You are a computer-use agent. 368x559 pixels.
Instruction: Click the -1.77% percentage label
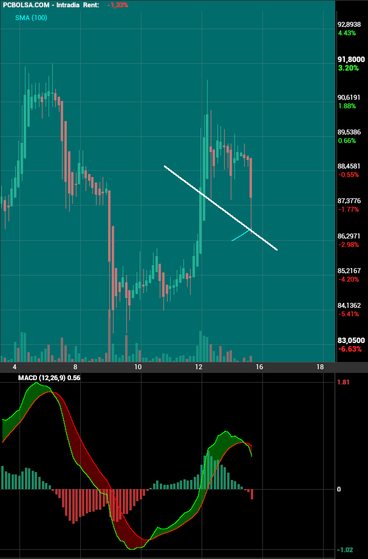click(x=349, y=210)
